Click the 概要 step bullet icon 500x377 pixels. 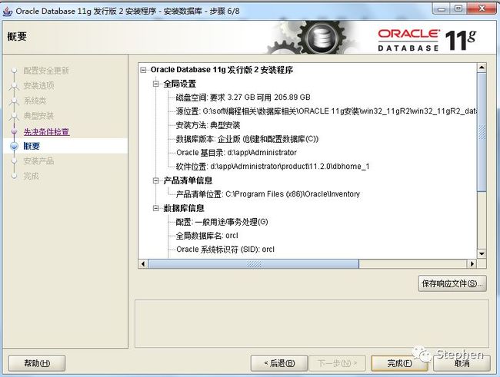tap(15, 146)
